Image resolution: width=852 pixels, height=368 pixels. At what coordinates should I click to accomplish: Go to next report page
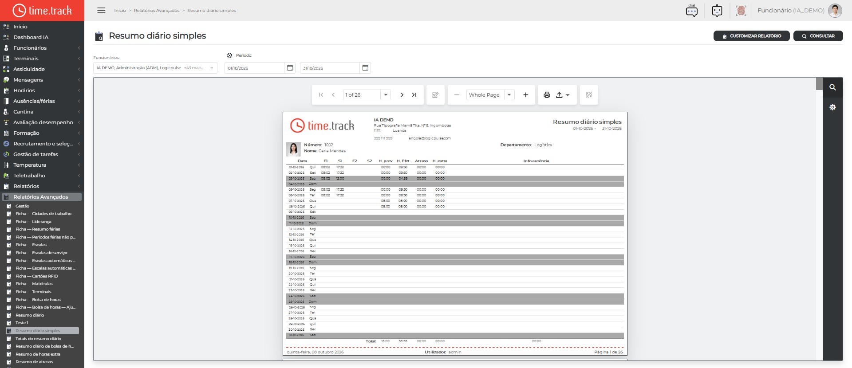402,95
